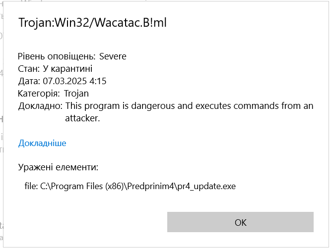Click the 4:15 time value

point(98,81)
